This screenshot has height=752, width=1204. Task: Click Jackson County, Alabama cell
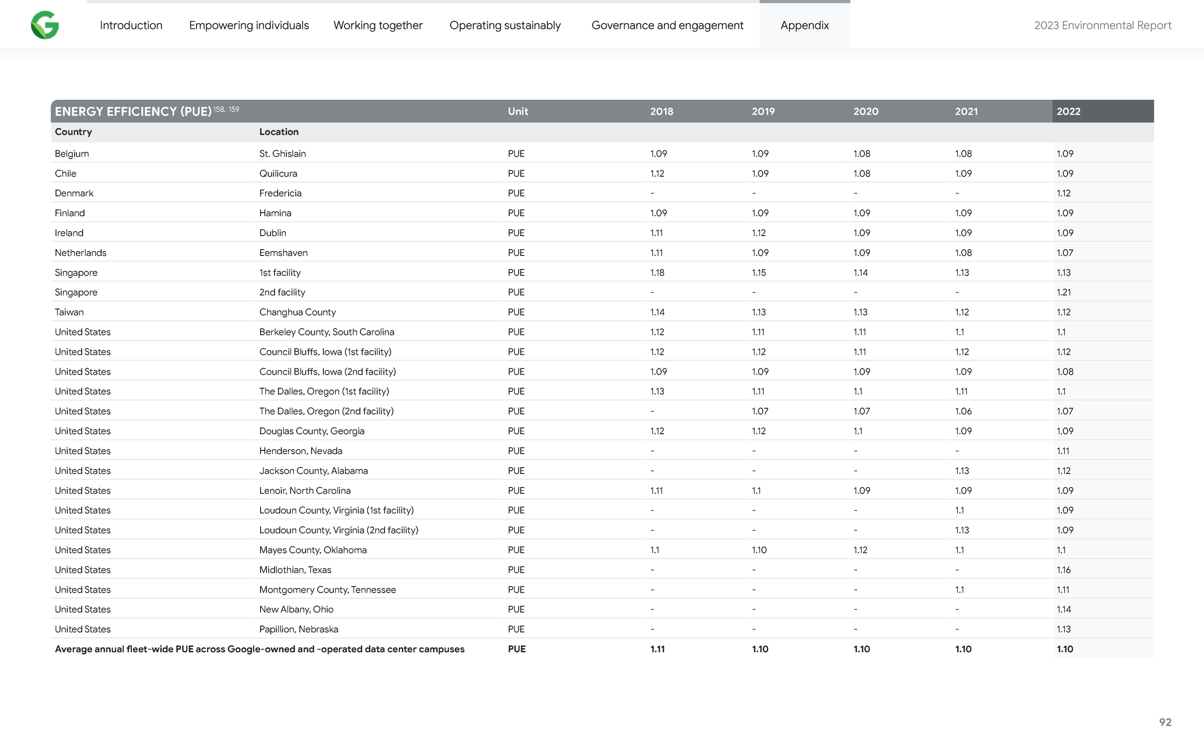tap(313, 470)
